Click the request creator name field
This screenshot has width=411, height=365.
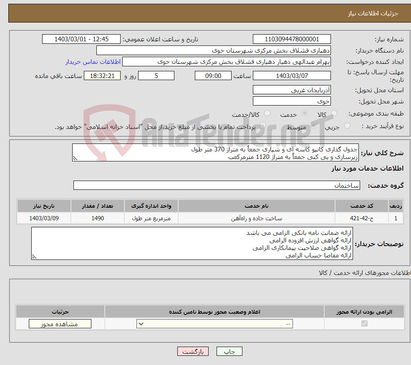227,62
